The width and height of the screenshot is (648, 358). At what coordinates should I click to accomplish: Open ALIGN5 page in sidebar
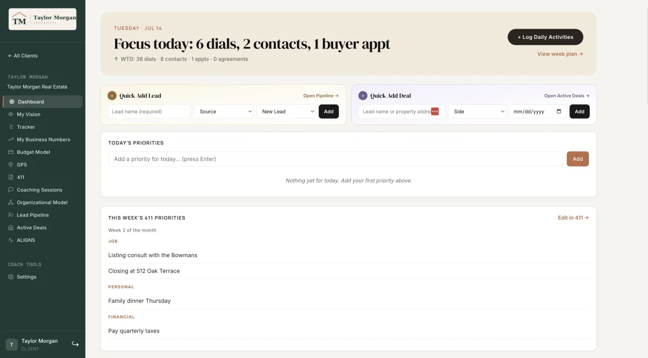43,240
